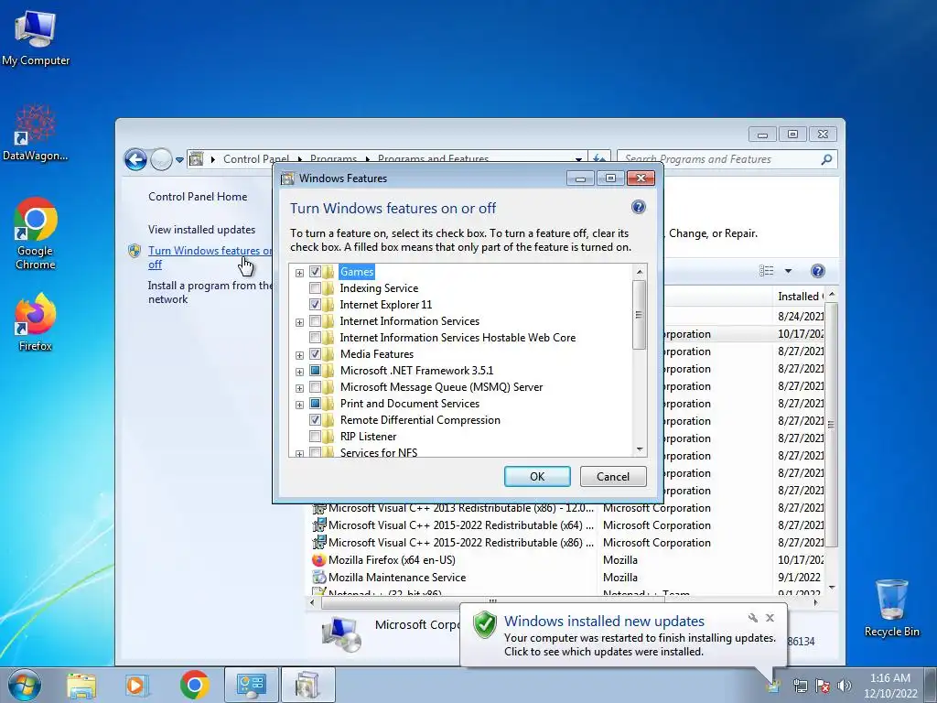
Task: Switch to Control Panel taskbar button
Action: tap(251, 685)
